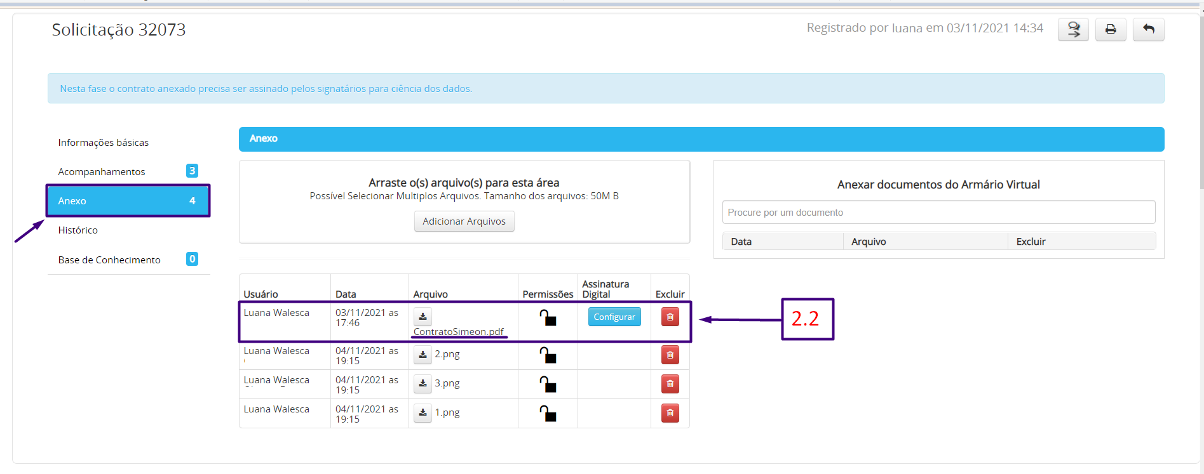Download the 1.png file icon

coord(423,413)
